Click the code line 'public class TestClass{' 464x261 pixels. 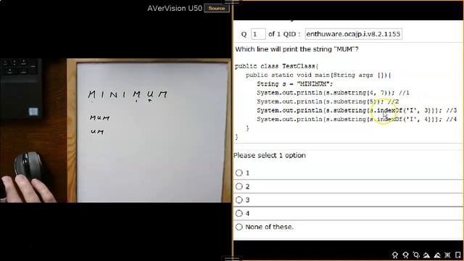276,66
